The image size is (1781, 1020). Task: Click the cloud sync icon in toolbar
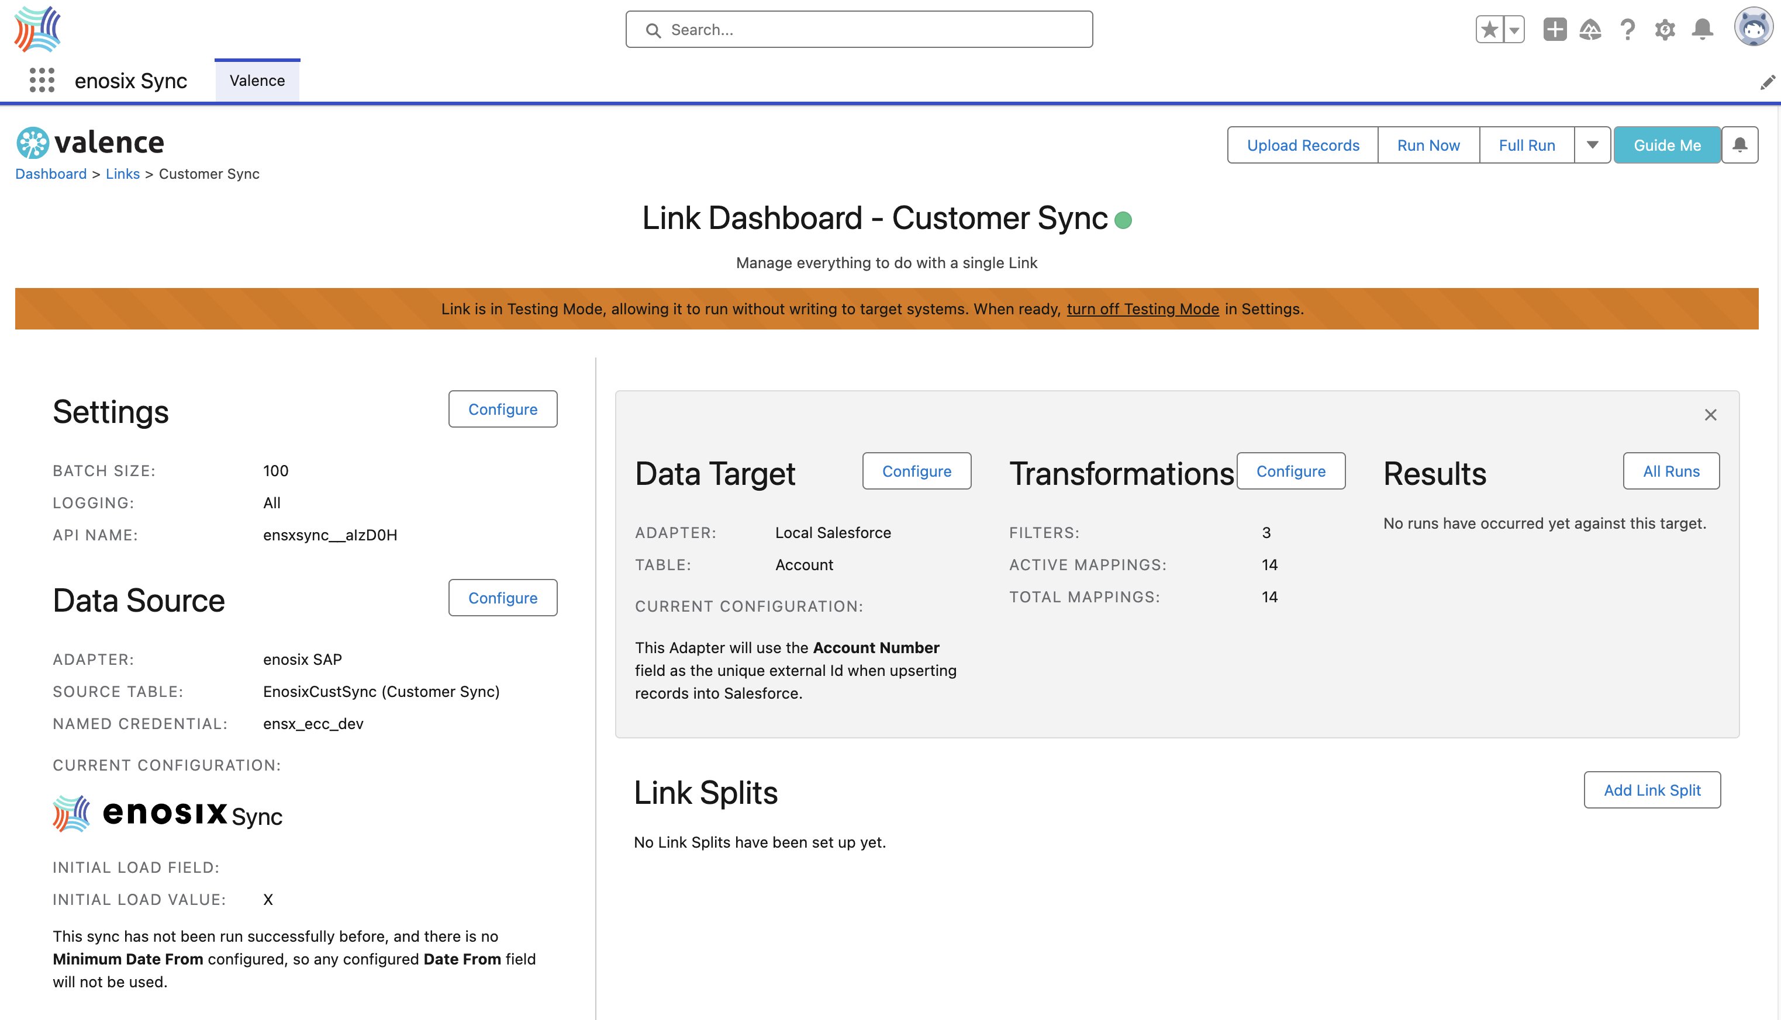pos(1590,29)
